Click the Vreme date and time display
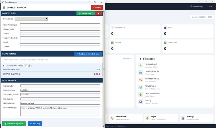 point(202,17)
